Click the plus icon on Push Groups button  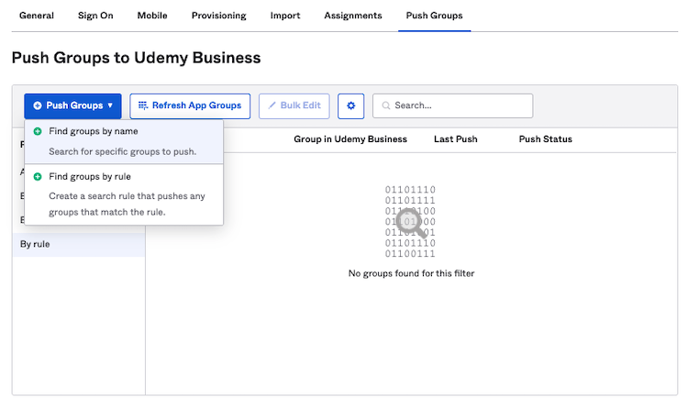pyautogui.click(x=38, y=105)
